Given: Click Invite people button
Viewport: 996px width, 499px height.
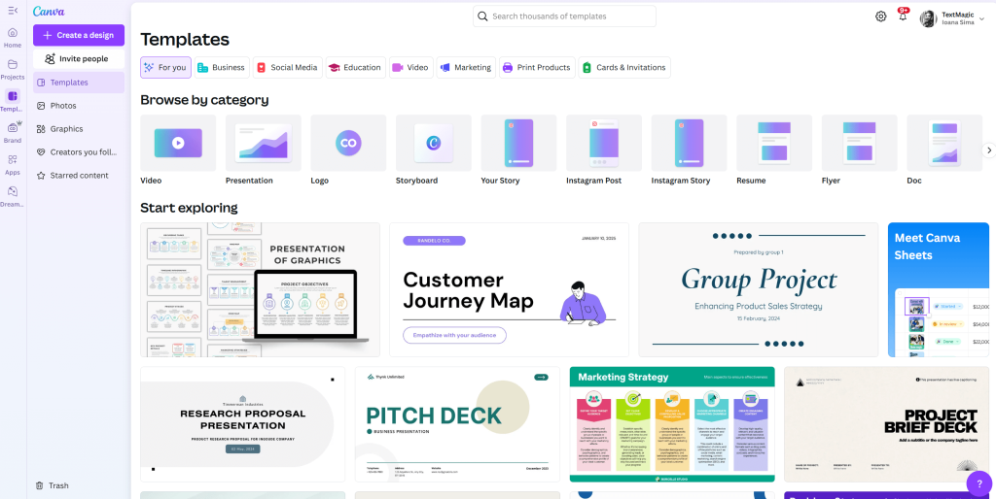Looking at the screenshot, I should (x=79, y=58).
